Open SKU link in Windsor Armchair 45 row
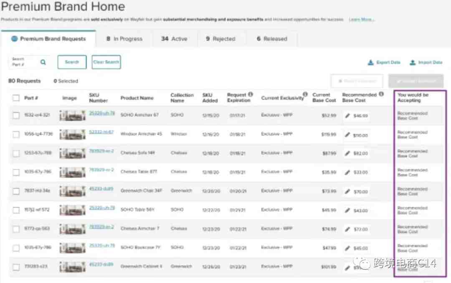Viewport: 451px width, 283px height. pos(101,132)
